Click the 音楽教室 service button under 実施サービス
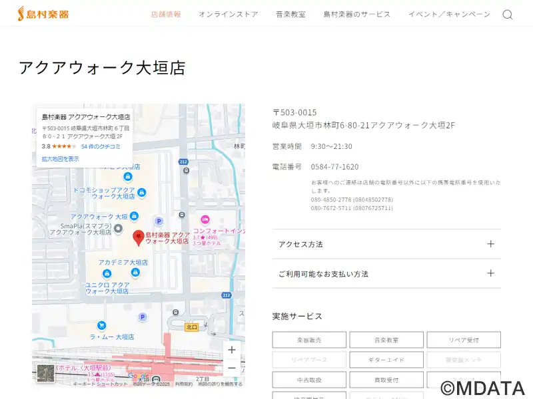 (386, 340)
